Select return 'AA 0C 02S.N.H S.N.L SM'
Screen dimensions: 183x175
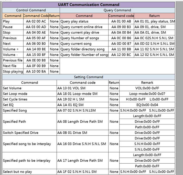154,38
